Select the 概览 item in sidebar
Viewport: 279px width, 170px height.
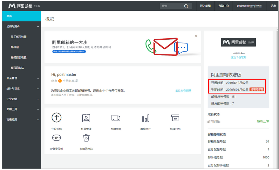[x=21, y=16]
